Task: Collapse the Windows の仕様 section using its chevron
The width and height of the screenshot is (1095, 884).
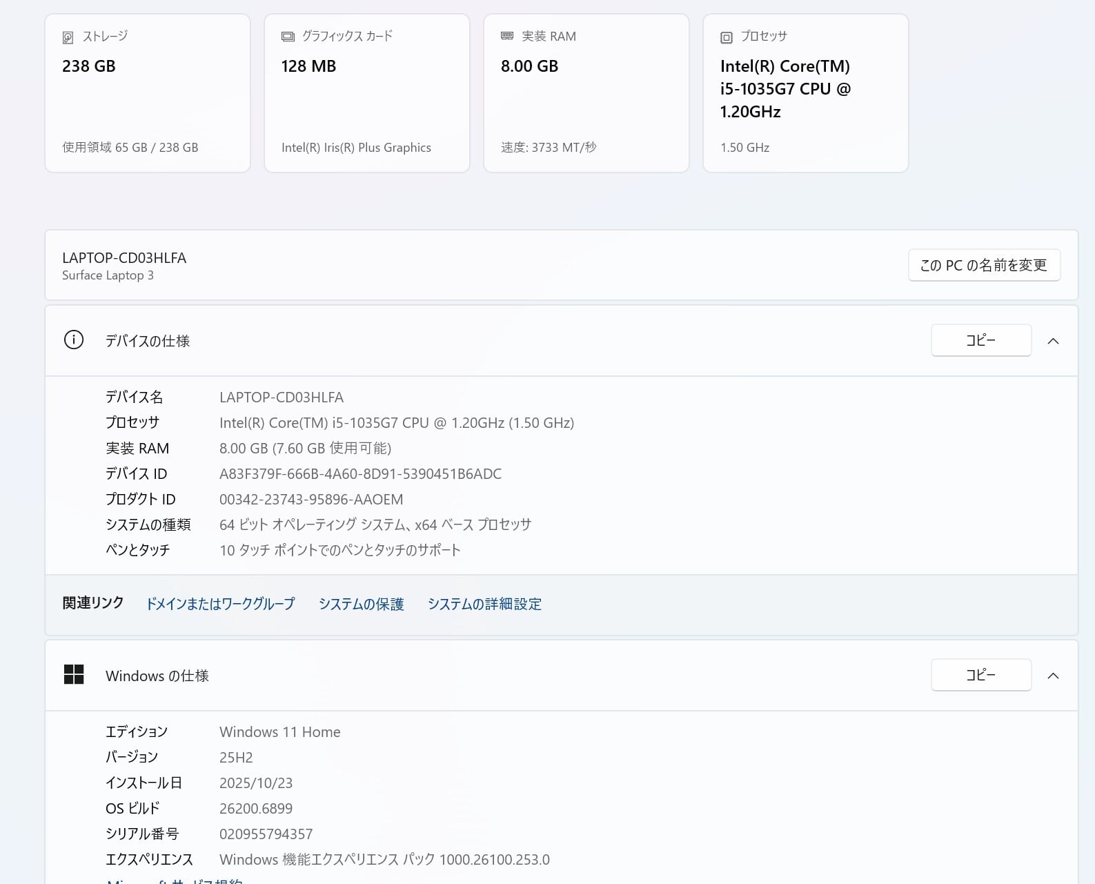Action: tap(1053, 676)
